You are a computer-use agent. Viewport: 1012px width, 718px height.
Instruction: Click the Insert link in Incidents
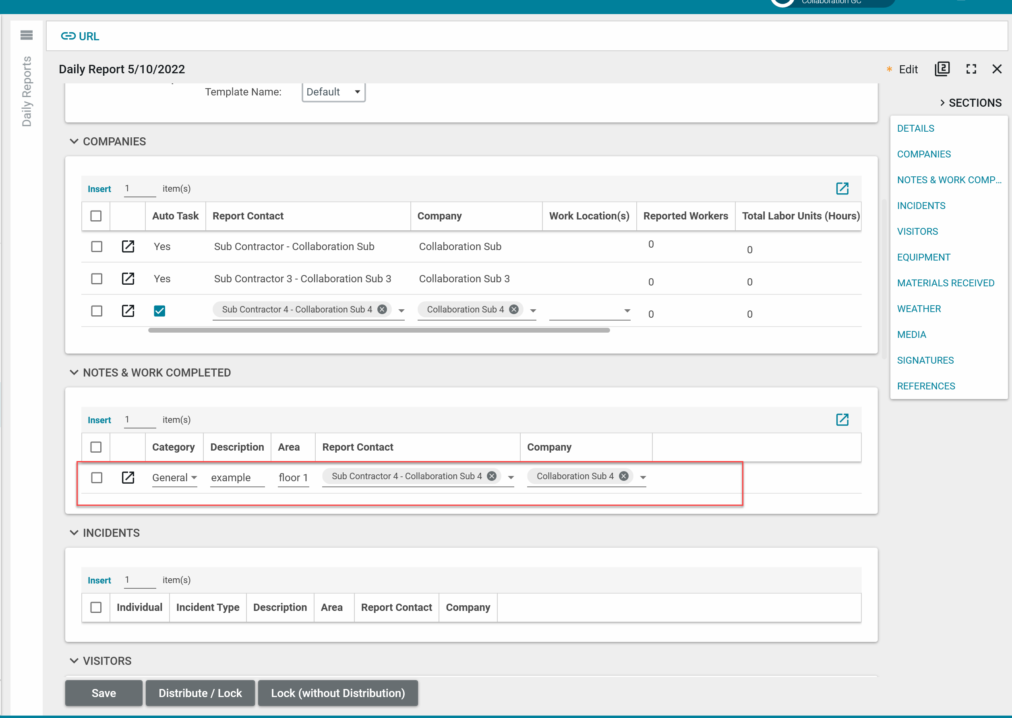[99, 580]
